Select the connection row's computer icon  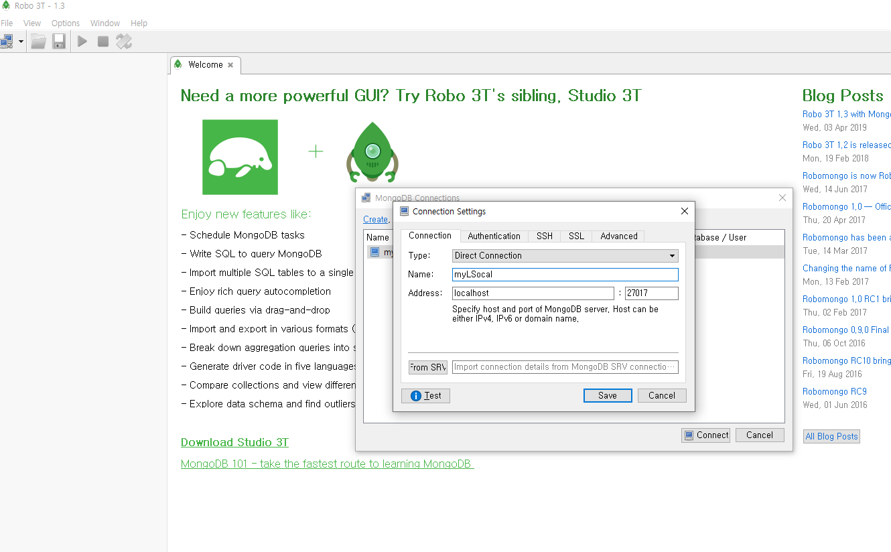tap(374, 252)
